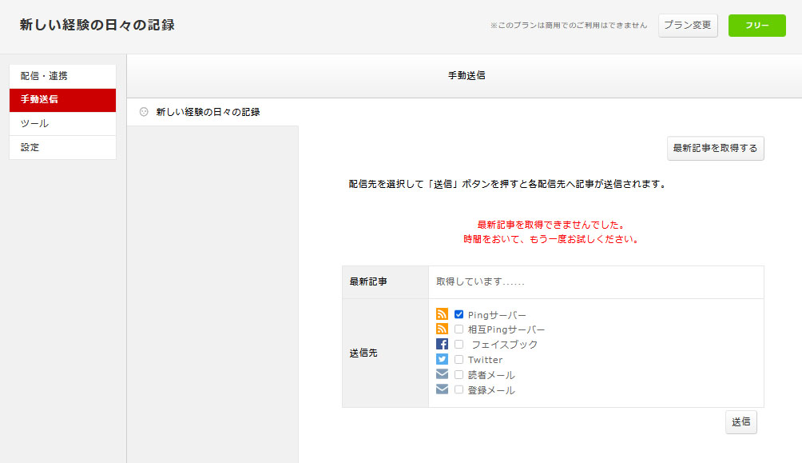Screen dimensions: 802x463
Task: Click the Facebook icon in 送信先
Action: click(442, 344)
